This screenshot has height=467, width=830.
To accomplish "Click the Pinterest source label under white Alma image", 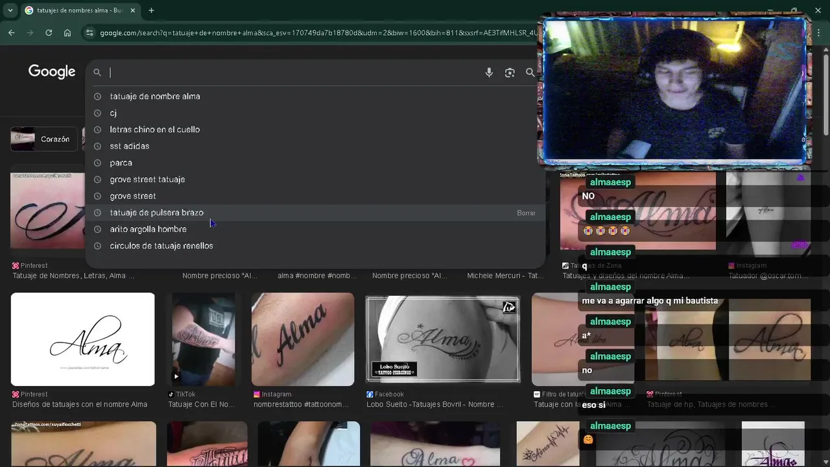I will (30, 394).
